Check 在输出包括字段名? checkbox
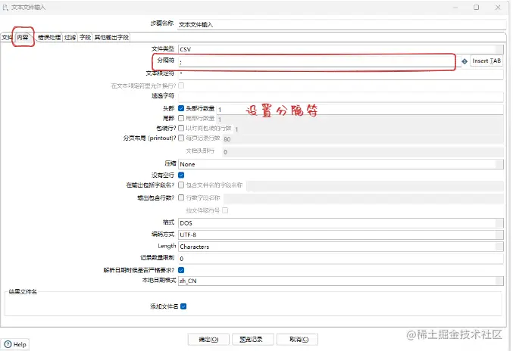 pyautogui.click(x=181, y=185)
